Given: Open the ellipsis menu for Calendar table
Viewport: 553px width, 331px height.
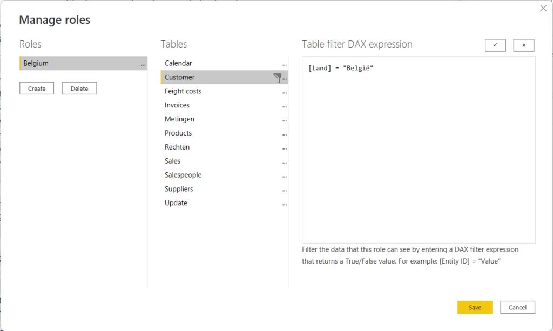Looking at the screenshot, I should [x=285, y=64].
